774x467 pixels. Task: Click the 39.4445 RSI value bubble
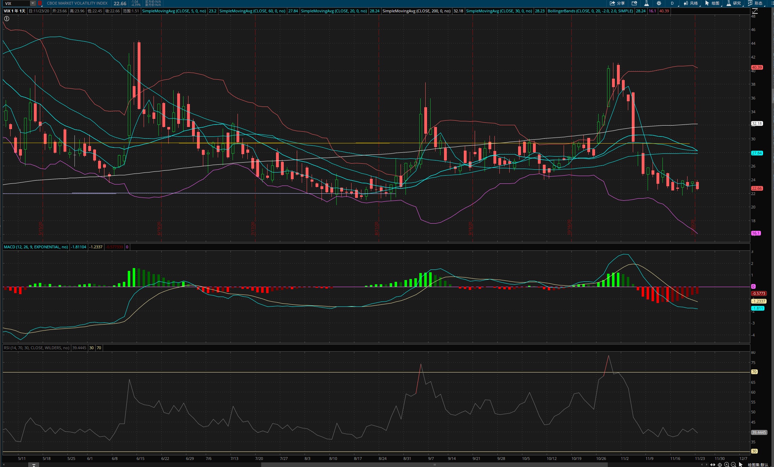click(x=759, y=432)
